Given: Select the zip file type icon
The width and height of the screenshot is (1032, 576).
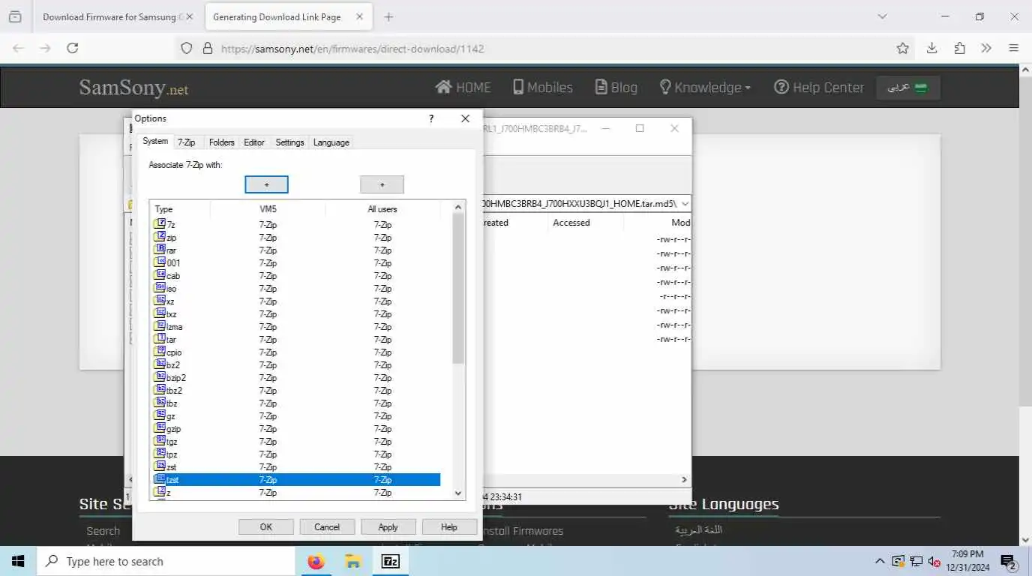Looking at the screenshot, I should (x=159, y=237).
